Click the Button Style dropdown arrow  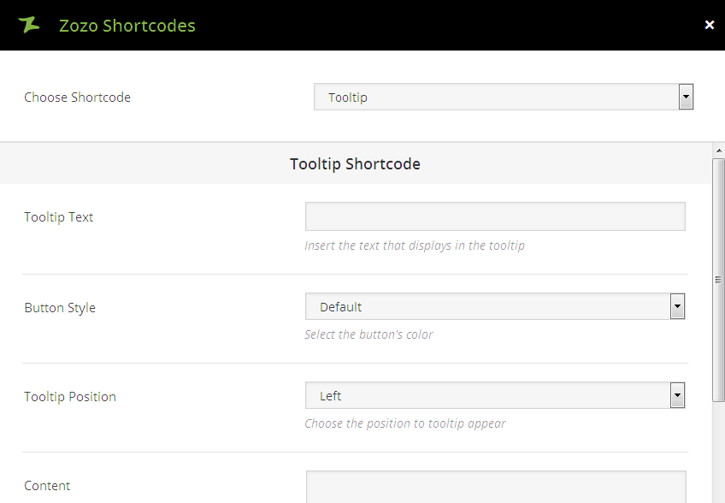pos(678,306)
